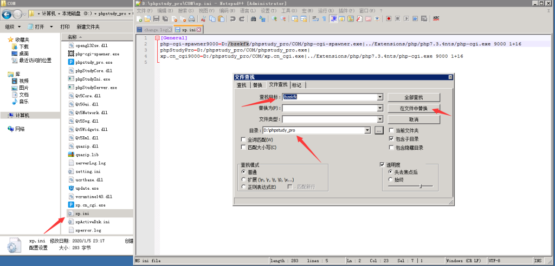Open the 文件类型 dropdown
This screenshot has width=555, height=266.
pos(380,119)
